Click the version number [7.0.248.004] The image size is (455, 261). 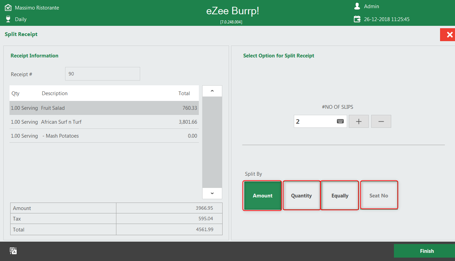point(231,22)
